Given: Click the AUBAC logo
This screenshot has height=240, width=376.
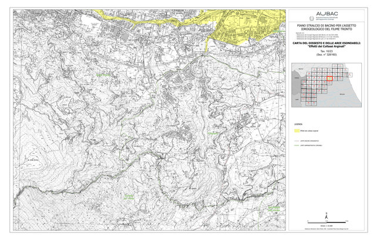Looking at the screenshot, I should coord(327,13).
